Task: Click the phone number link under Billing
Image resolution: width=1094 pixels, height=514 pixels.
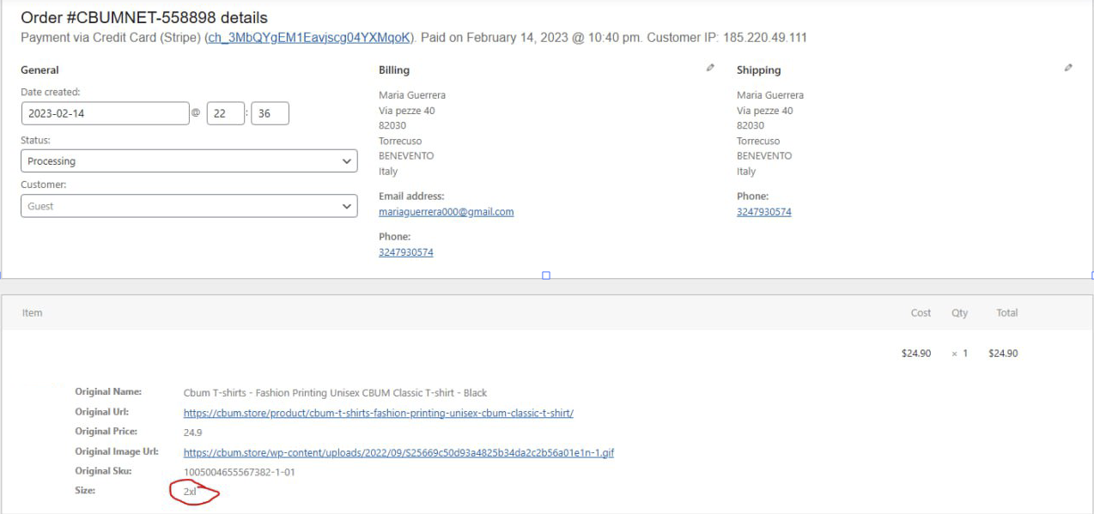Action: [x=405, y=252]
